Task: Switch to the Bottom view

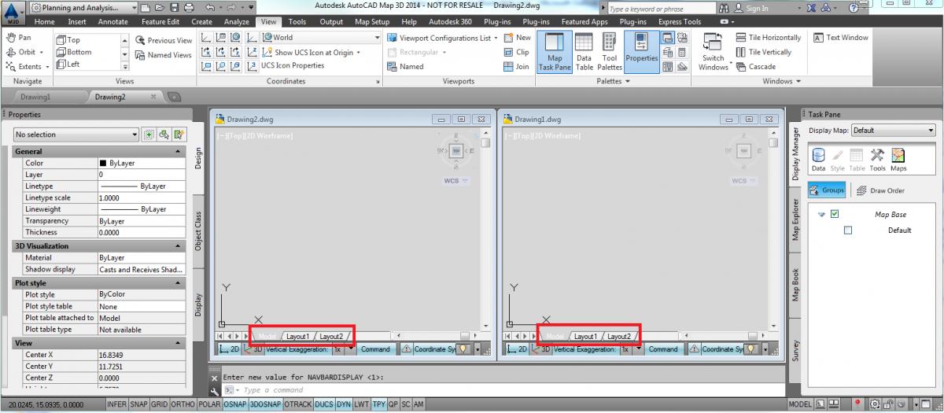Action: click(x=75, y=52)
